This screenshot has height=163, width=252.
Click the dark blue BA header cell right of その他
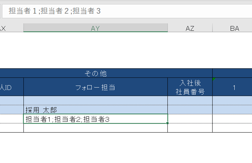tap(233, 73)
